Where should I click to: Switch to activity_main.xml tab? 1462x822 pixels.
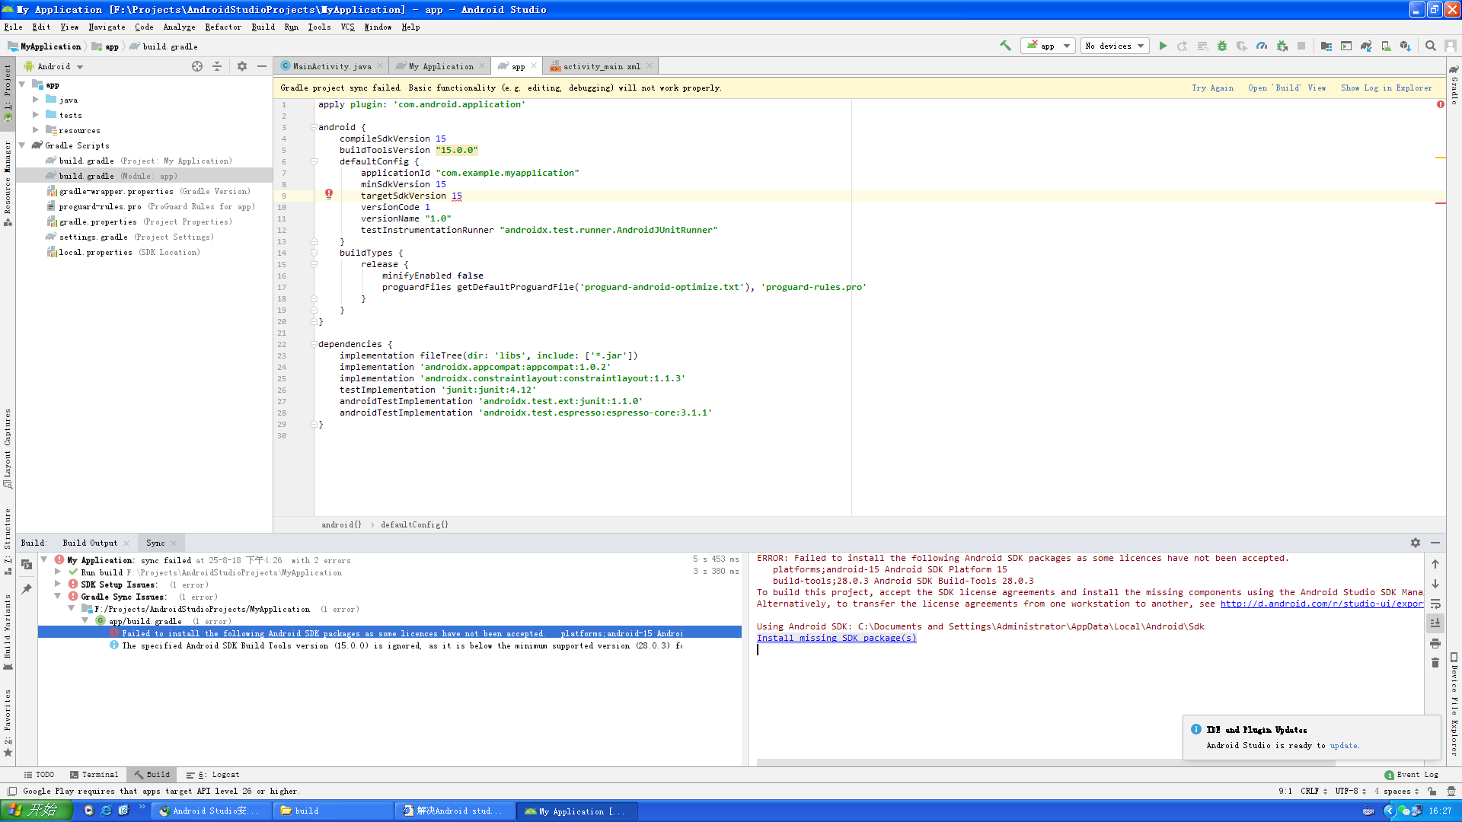pos(602,66)
